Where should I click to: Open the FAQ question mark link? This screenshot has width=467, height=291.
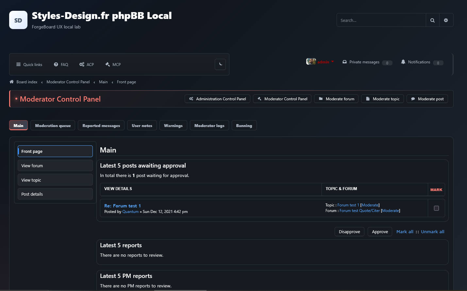61,64
